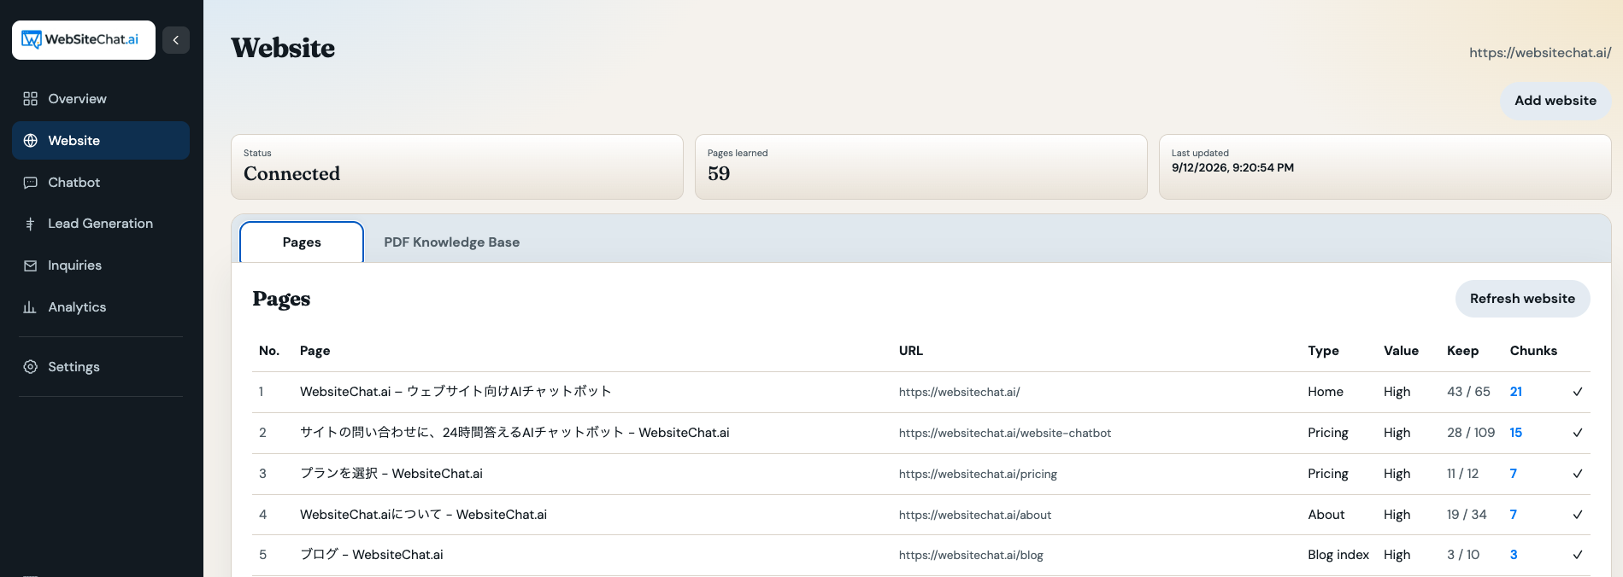Click chunks count 15 in row 2
This screenshot has width=1623, height=577.
[1516, 433]
